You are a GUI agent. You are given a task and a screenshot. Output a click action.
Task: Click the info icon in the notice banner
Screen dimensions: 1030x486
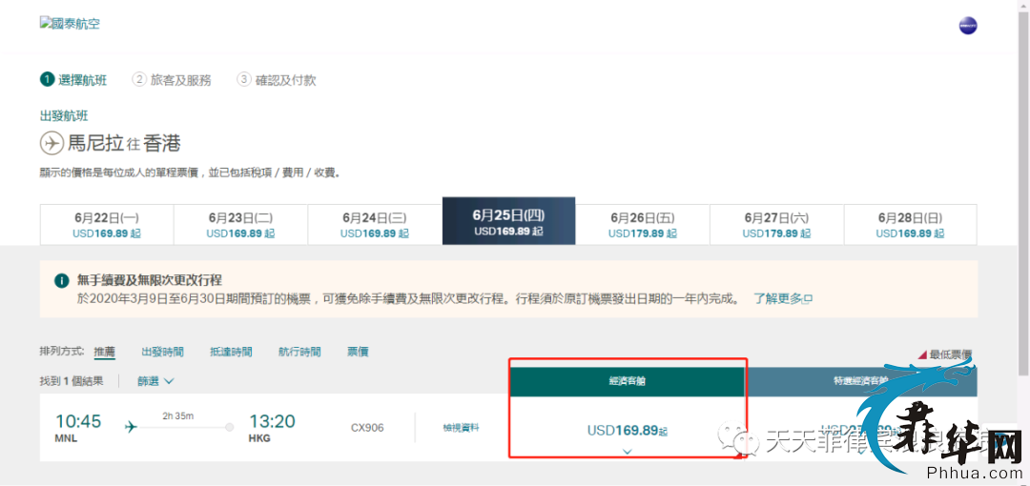[x=61, y=281]
